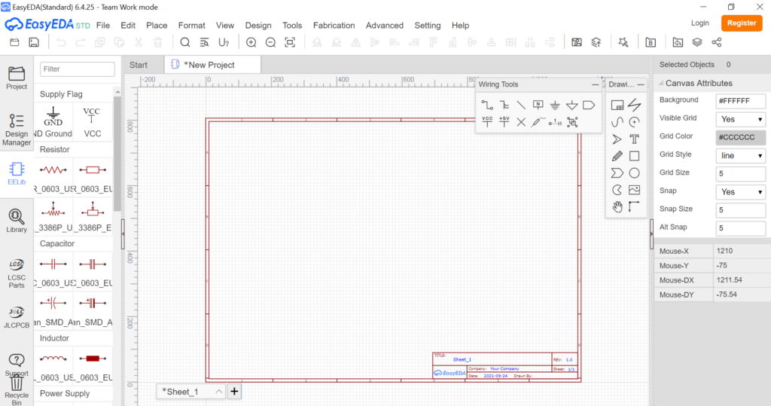This screenshot has width=771, height=406.
Task: Switch to the Start tab
Action: click(x=139, y=65)
